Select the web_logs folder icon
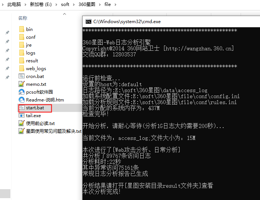The height and width of the screenshot is (200, 260). (22, 68)
